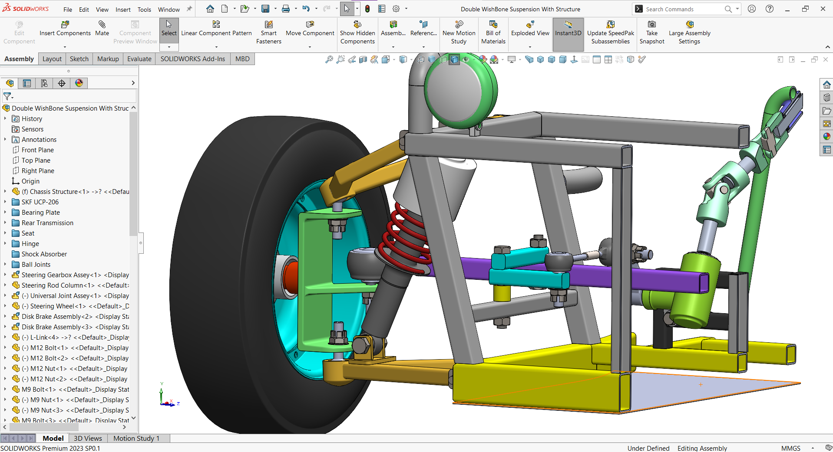Screen dimensions: 833x452
Task: Click Move Component icon
Action: pos(310,25)
